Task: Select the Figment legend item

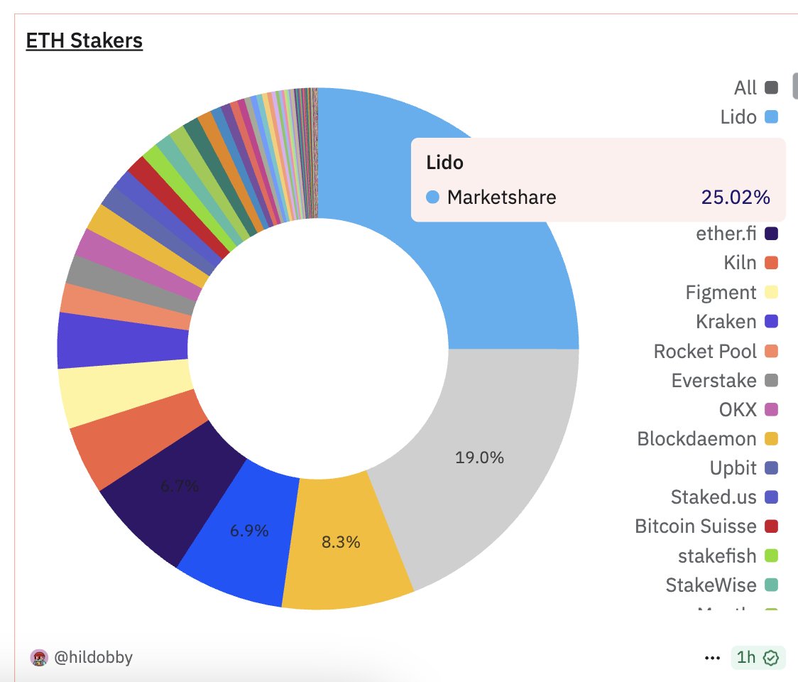Action: coord(732,293)
